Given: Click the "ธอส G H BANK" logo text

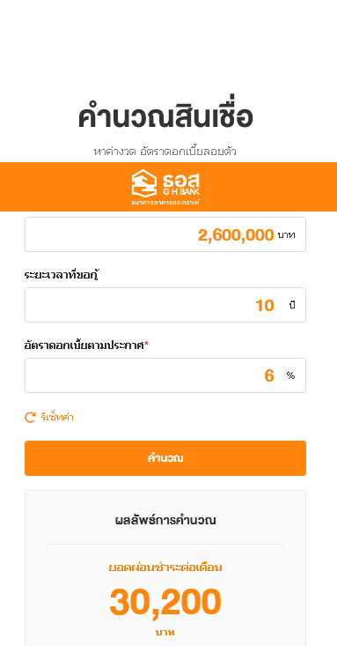Looking at the screenshot, I should click(181, 184).
